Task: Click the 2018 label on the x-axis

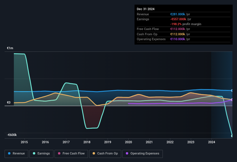Action: click(87, 142)
